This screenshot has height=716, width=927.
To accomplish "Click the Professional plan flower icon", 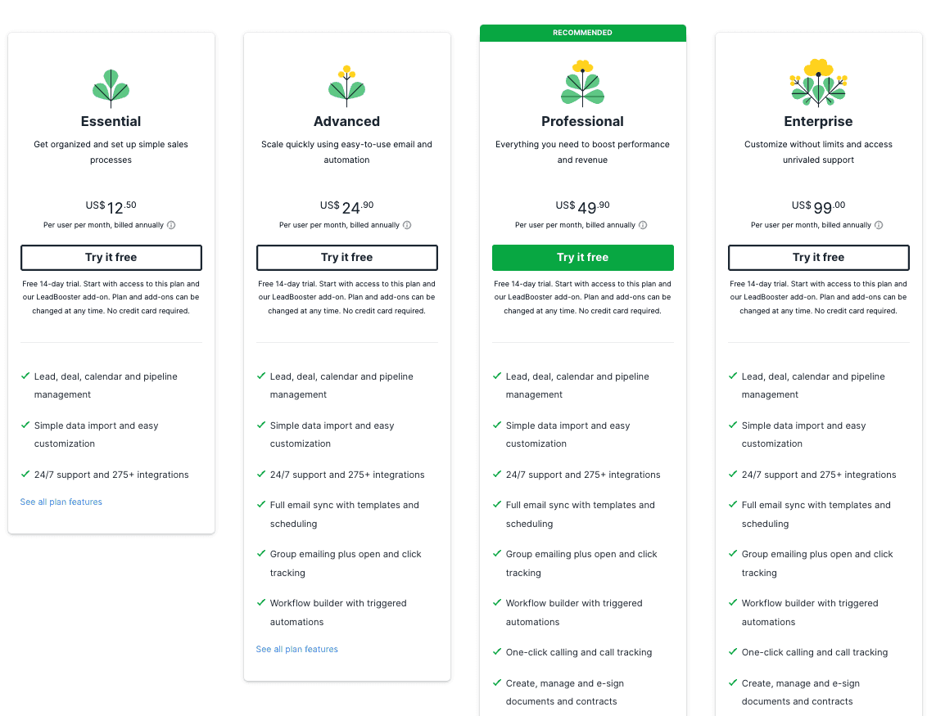I will [x=582, y=83].
